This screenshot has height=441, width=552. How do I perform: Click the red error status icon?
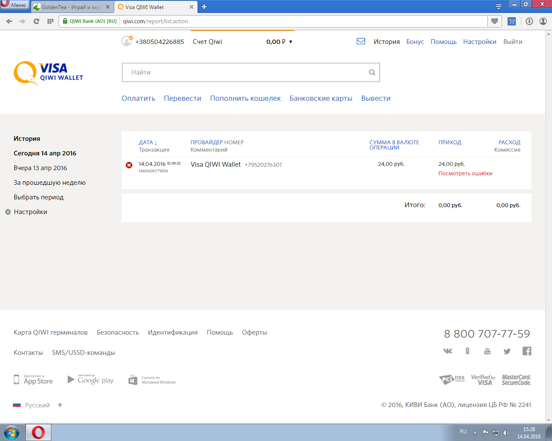(x=129, y=165)
